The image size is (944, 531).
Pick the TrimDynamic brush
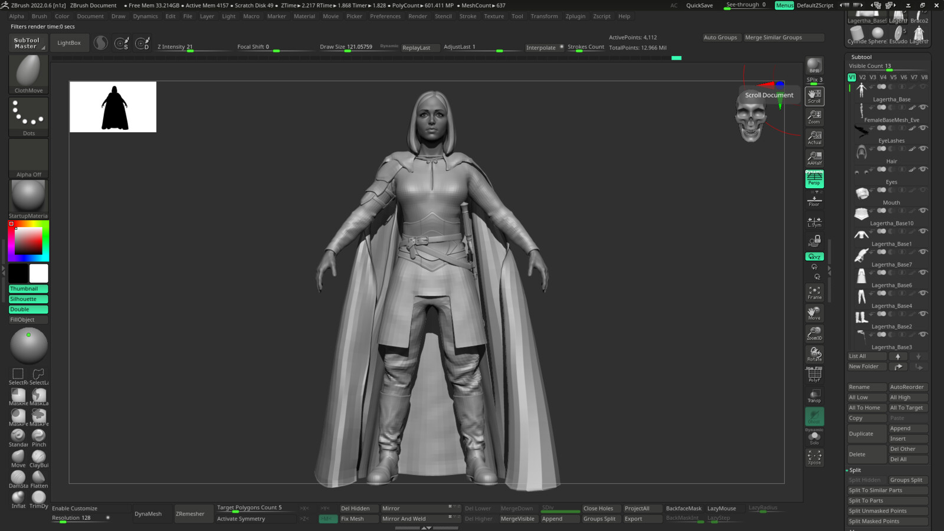point(39,500)
